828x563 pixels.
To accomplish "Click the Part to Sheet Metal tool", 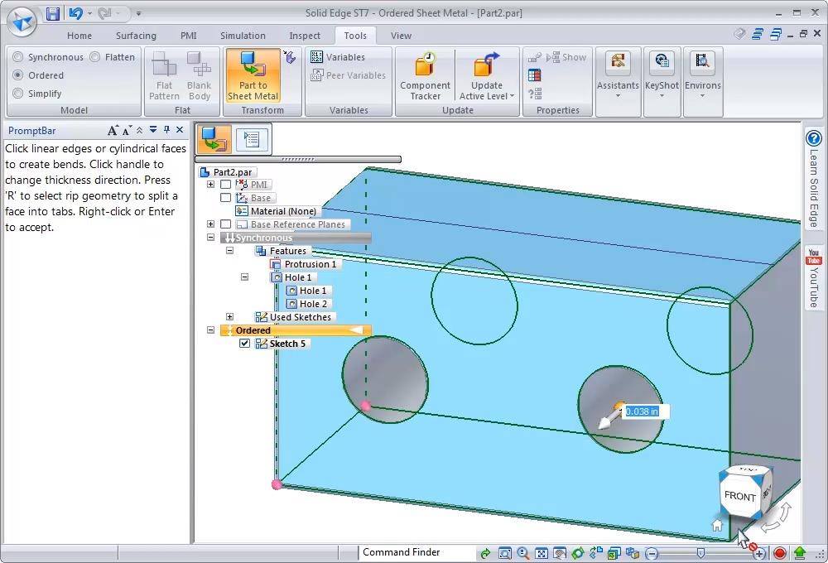I will point(253,75).
